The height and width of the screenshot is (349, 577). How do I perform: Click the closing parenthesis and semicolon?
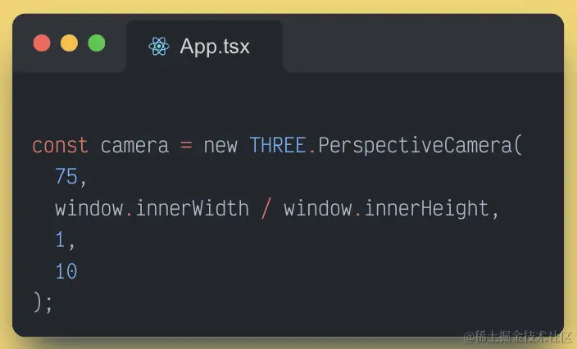pos(43,301)
